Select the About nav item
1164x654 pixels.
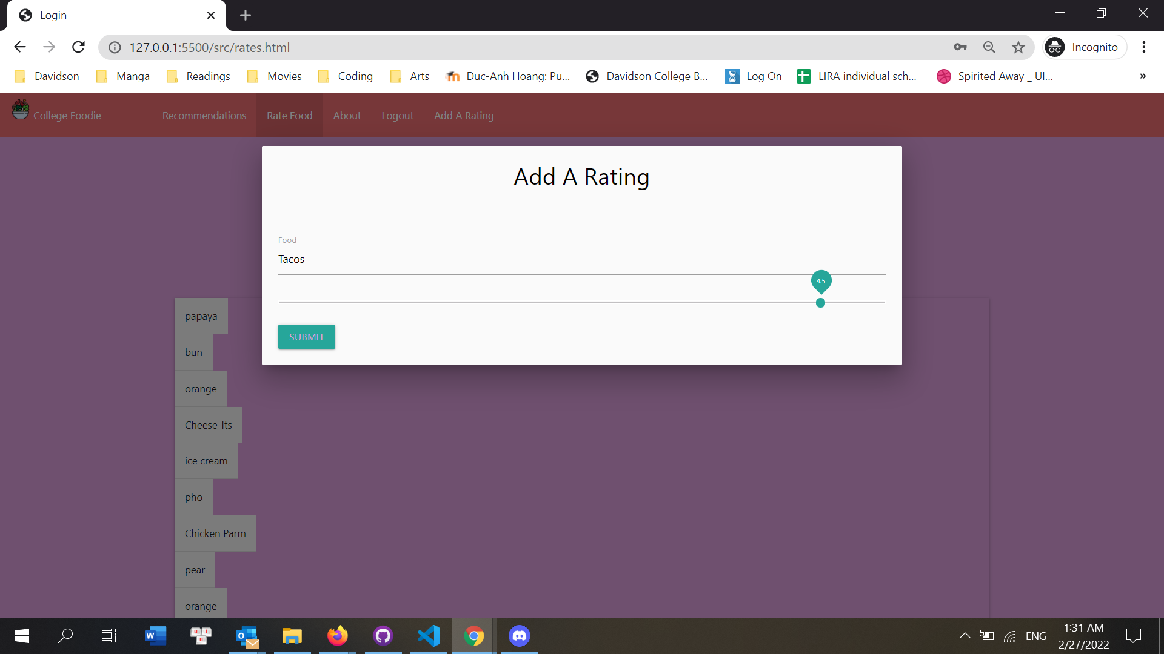(347, 116)
